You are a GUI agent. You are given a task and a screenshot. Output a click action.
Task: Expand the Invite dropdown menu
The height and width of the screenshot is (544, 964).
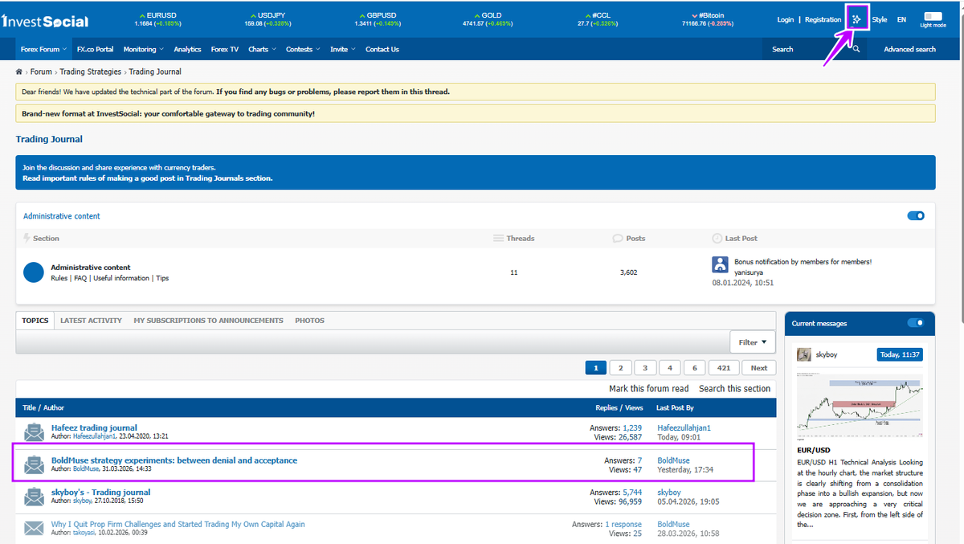pyautogui.click(x=342, y=49)
